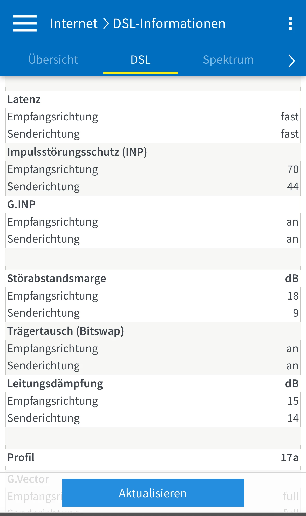Screen dimensions: 306x516
Task: Click the Profil row label
Action: click(x=21, y=458)
